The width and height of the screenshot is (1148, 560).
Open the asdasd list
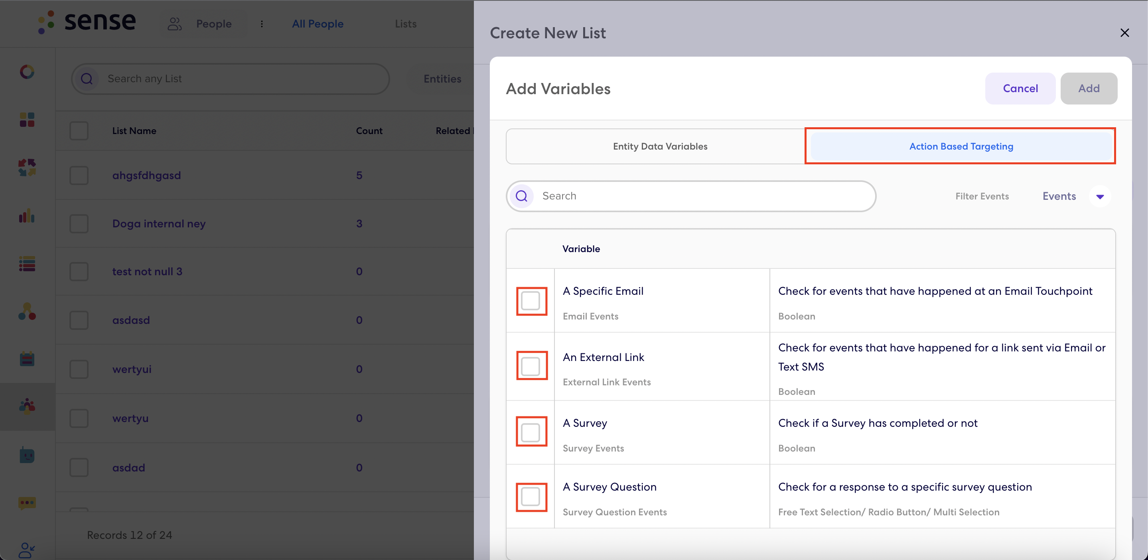(x=131, y=320)
